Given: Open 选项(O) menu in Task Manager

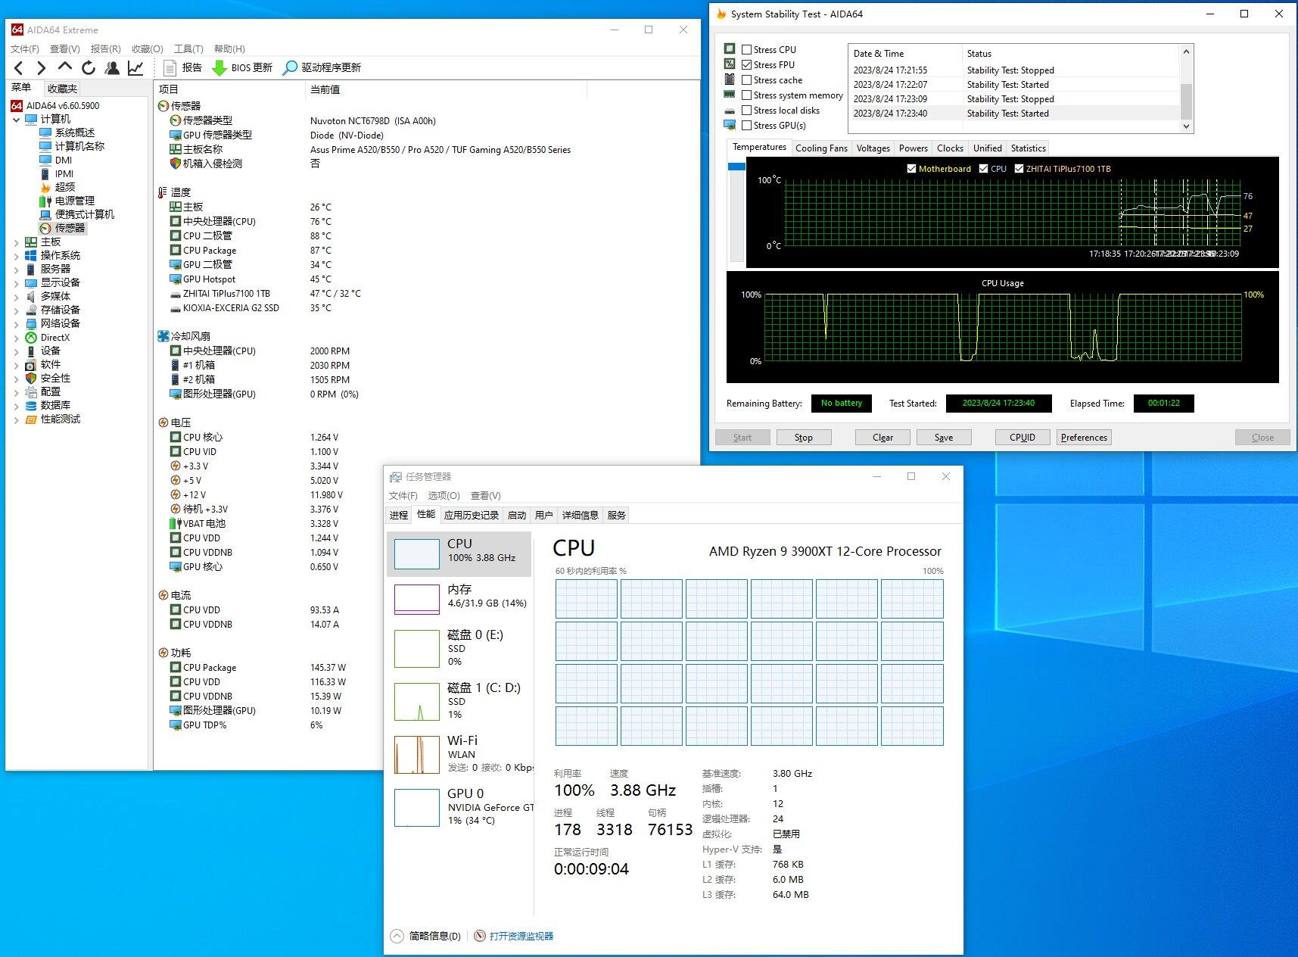Looking at the screenshot, I should tap(444, 496).
